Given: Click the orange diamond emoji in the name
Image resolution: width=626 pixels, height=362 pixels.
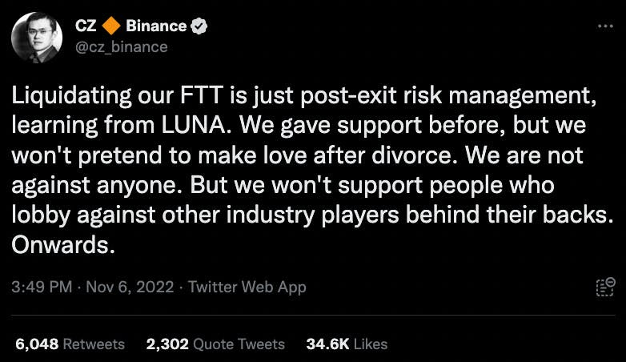Looking at the screenshot, I should [111, 26].
